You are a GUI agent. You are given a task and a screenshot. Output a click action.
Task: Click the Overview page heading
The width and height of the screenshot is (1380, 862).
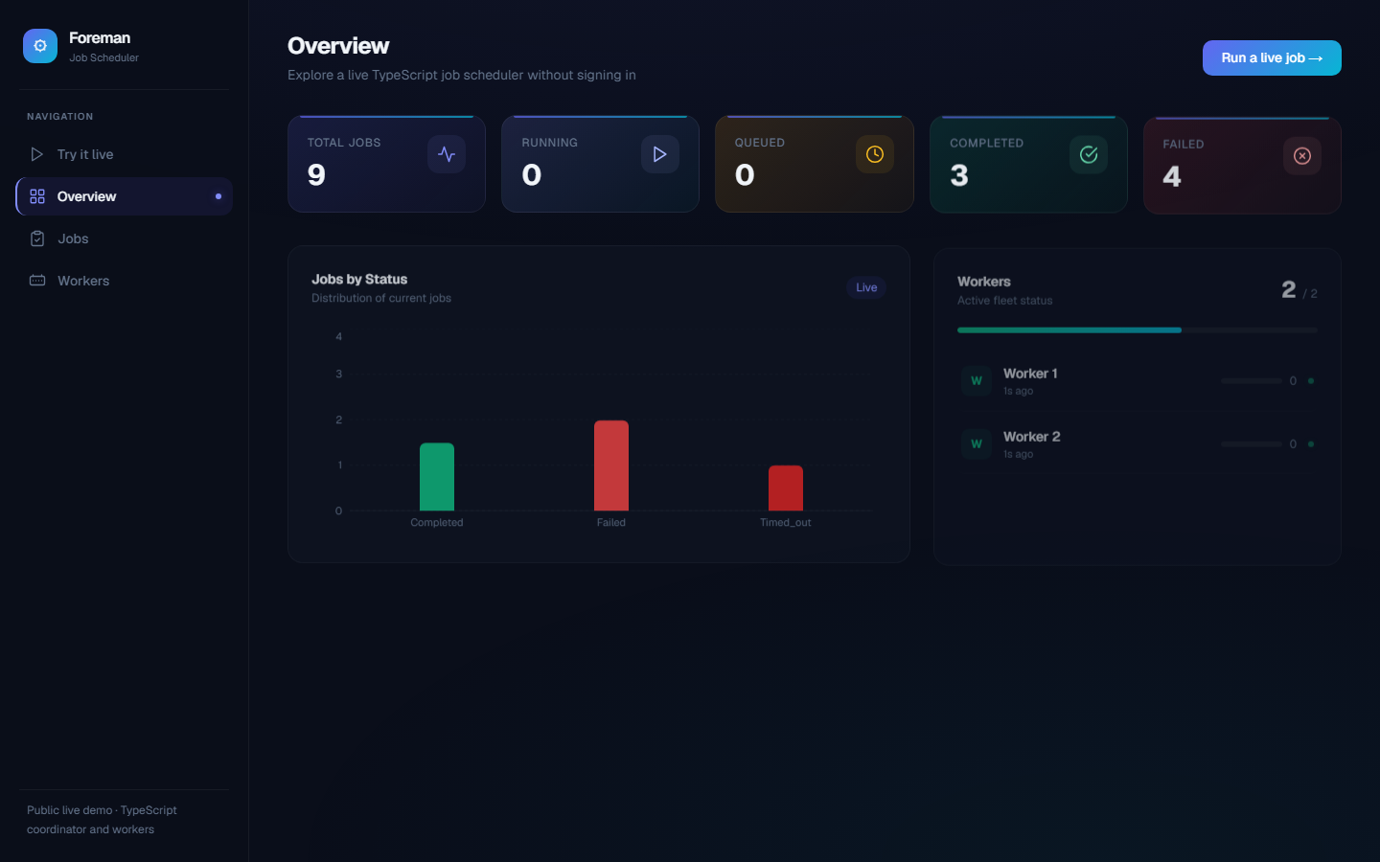(338, 46)
